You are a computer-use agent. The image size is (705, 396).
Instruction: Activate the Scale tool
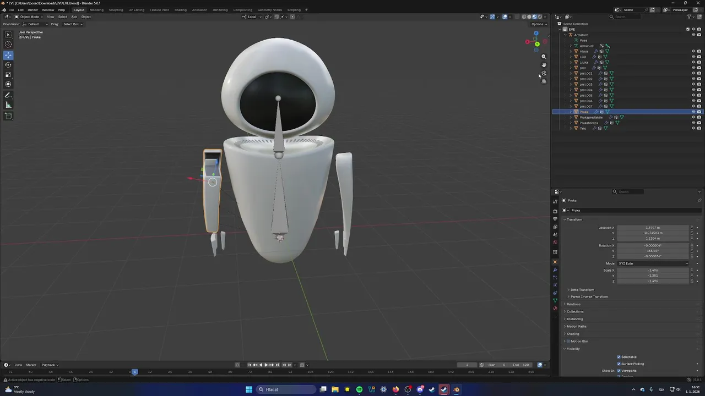[x=8, y=74]
